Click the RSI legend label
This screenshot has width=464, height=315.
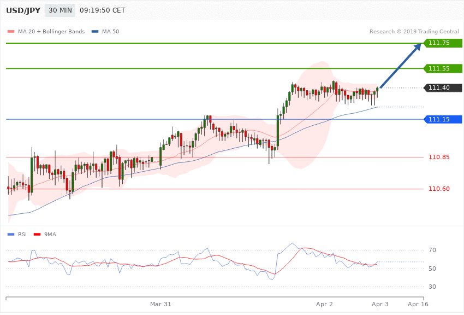(x=22, y=235)
